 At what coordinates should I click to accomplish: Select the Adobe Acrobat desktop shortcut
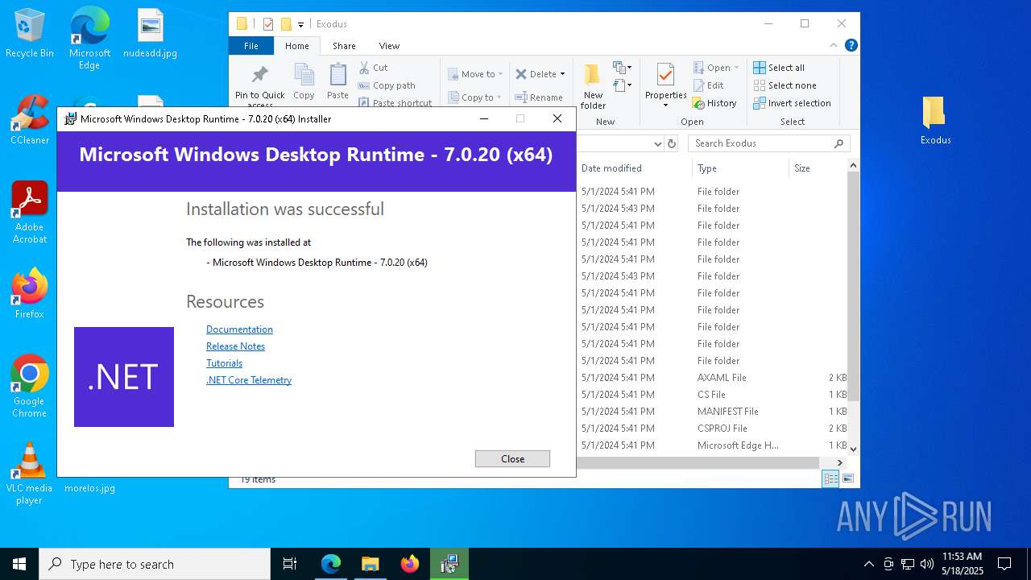[30, 213]
